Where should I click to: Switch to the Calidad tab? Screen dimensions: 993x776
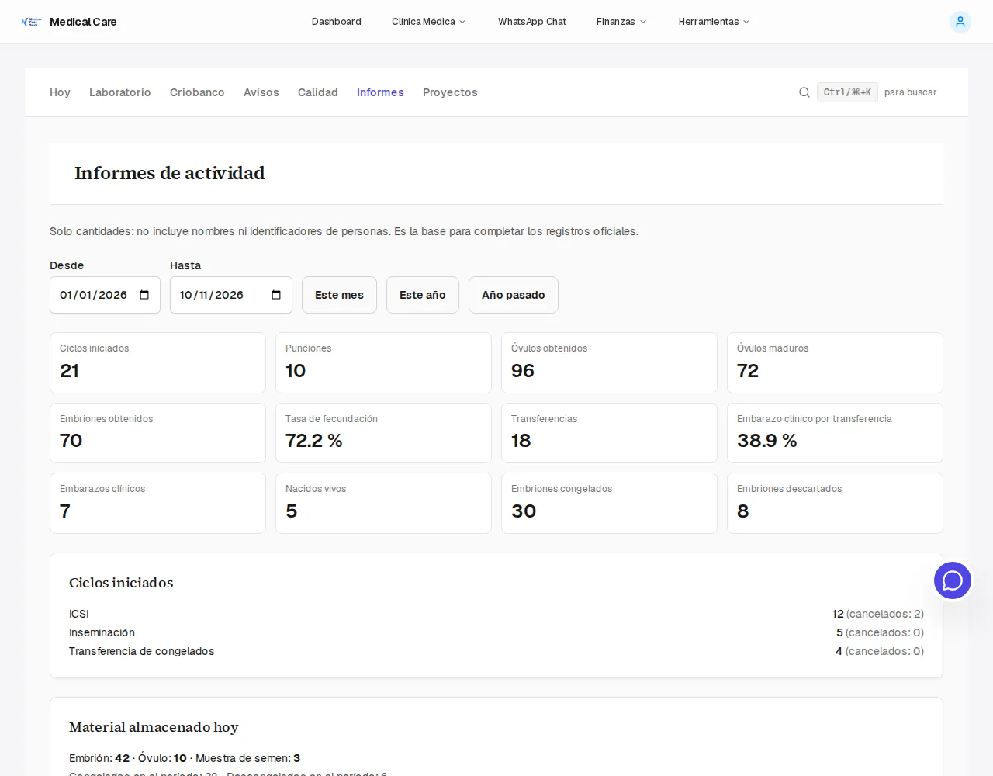click(318, 92)
